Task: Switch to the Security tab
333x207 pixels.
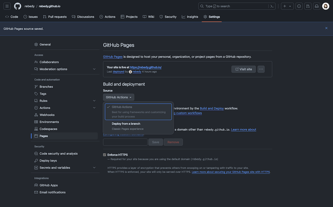Action: [168, 17]
